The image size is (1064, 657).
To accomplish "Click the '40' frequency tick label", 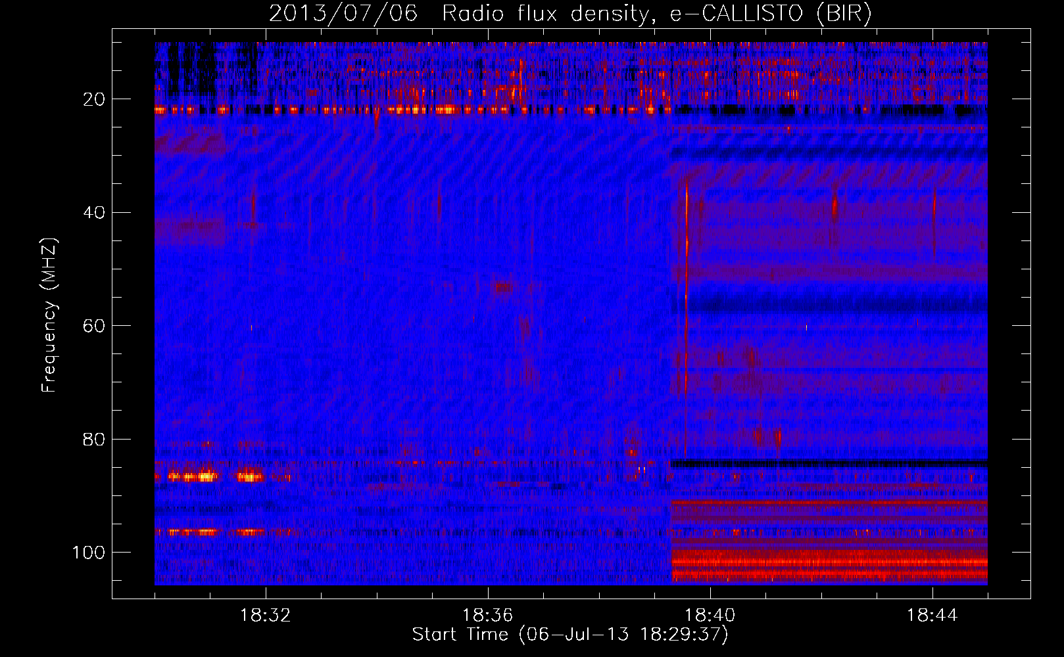I will click(x=95, y=212).
